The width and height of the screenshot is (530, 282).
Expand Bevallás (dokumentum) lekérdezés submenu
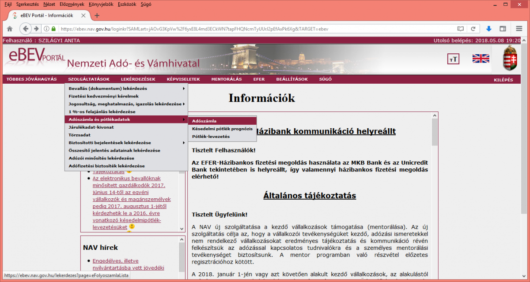[126, 89]
